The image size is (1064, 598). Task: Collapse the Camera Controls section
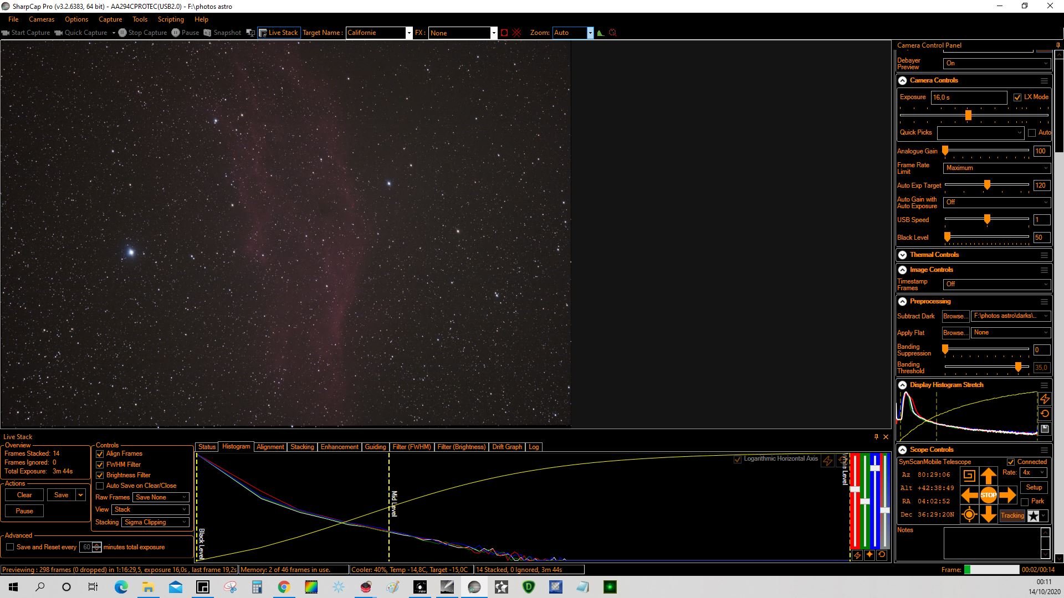tap(903, 81)
